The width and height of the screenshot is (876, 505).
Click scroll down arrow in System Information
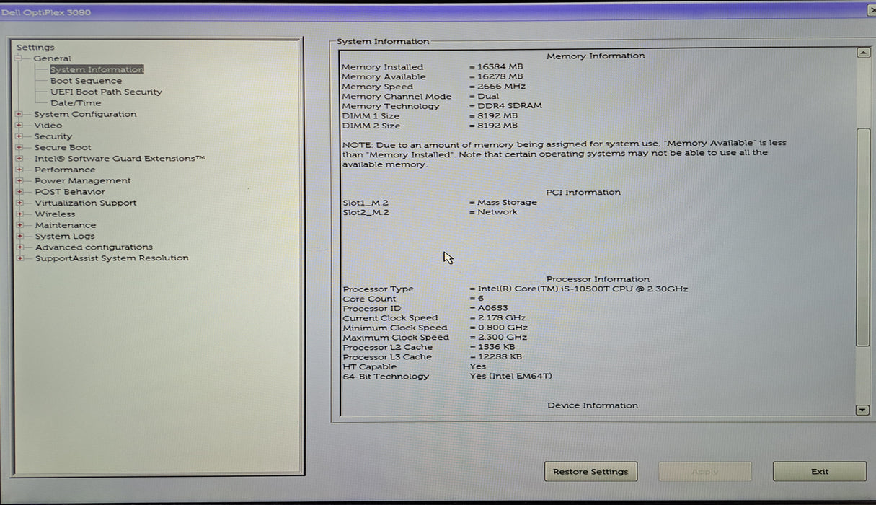coord(863,410)
